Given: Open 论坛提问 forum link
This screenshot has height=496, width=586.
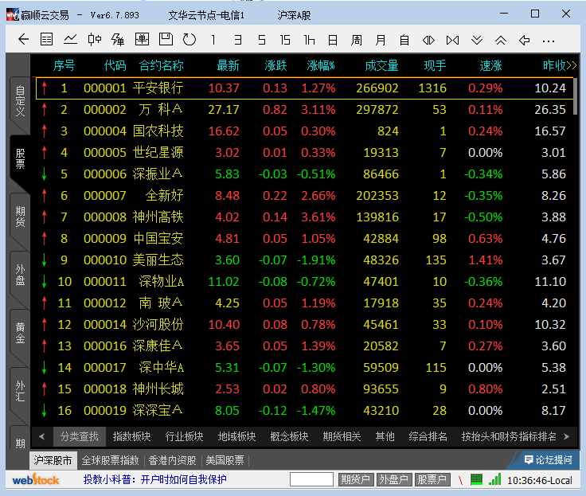Looking at the screenshot, I should [548, 460].
